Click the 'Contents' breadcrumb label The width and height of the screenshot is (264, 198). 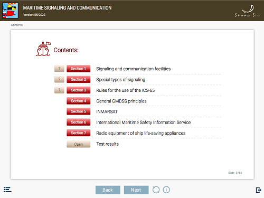[17, 25]
